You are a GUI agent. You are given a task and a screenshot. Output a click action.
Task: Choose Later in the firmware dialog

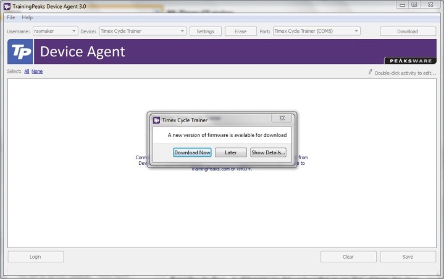[231, 152]
